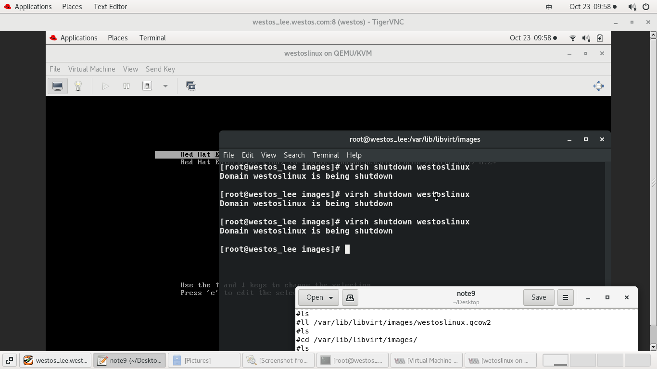Create a new document in gedit
The image size is (657, 369).
click(350, 297)
